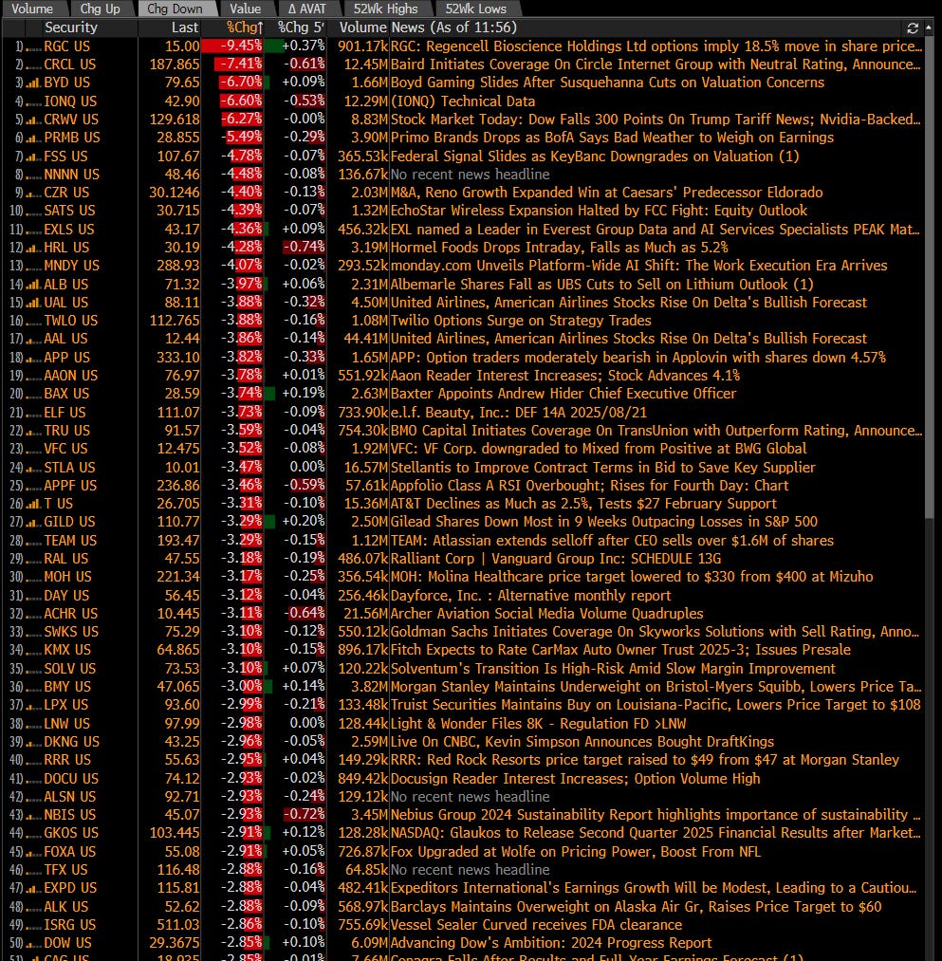The width and height of the screenshot is (942, 961).
Task: Select the STLA US ticker
Action: 69,468
